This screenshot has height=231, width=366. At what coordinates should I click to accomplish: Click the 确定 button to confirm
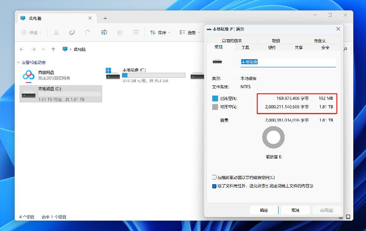click(x=264, y=210)
